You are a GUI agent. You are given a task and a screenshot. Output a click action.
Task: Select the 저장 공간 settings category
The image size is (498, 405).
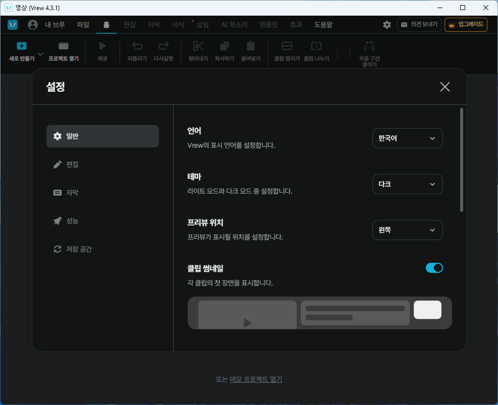(102, 249)
